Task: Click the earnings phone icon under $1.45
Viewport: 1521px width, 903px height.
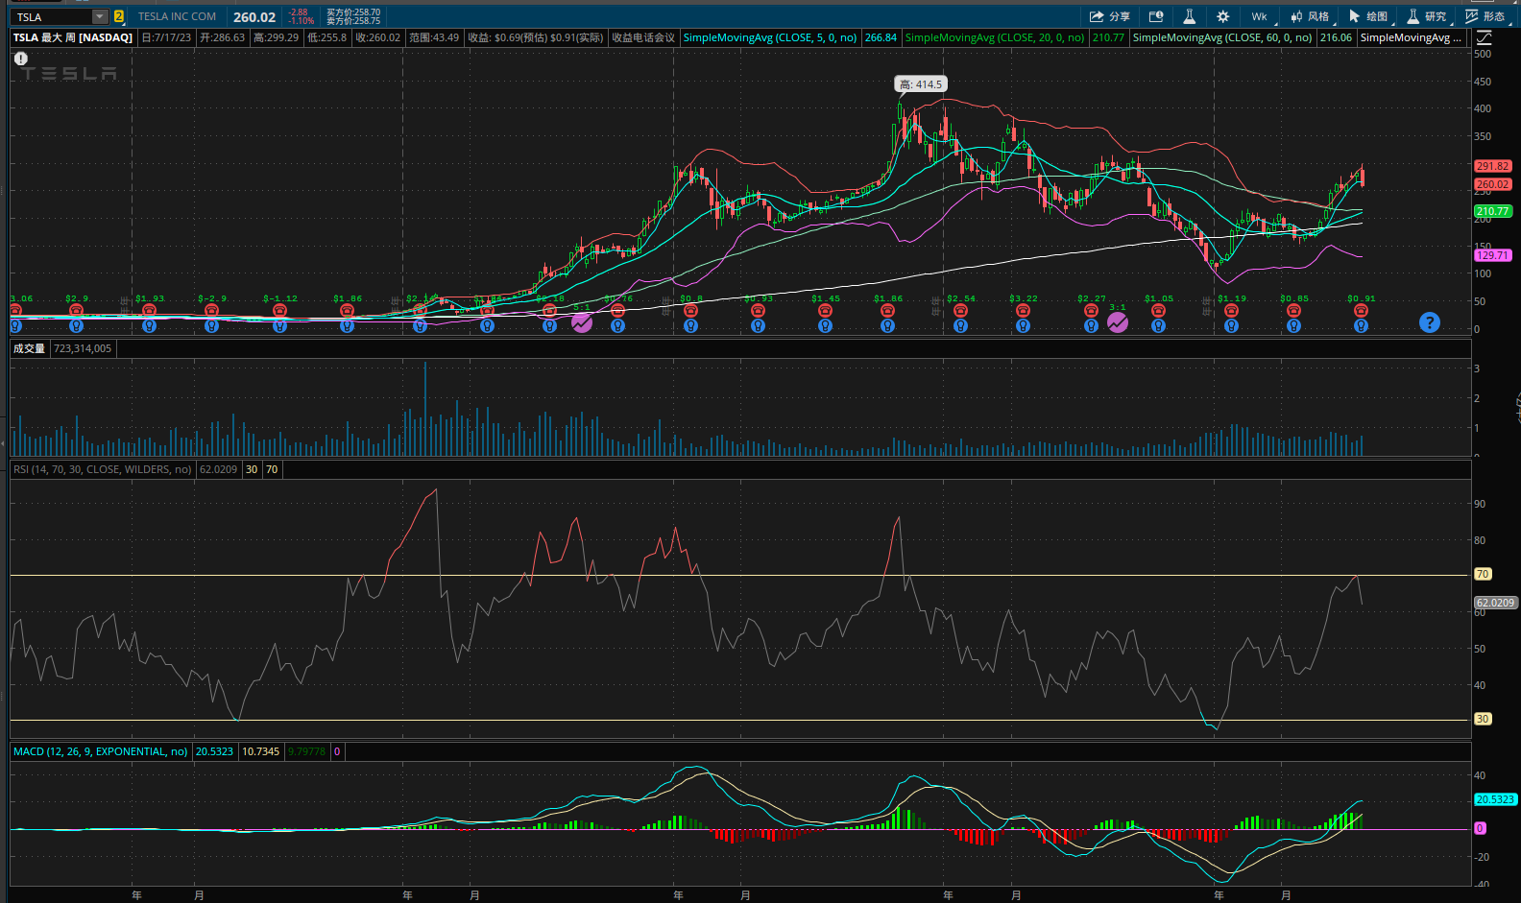Action: [x=825, y=311]
